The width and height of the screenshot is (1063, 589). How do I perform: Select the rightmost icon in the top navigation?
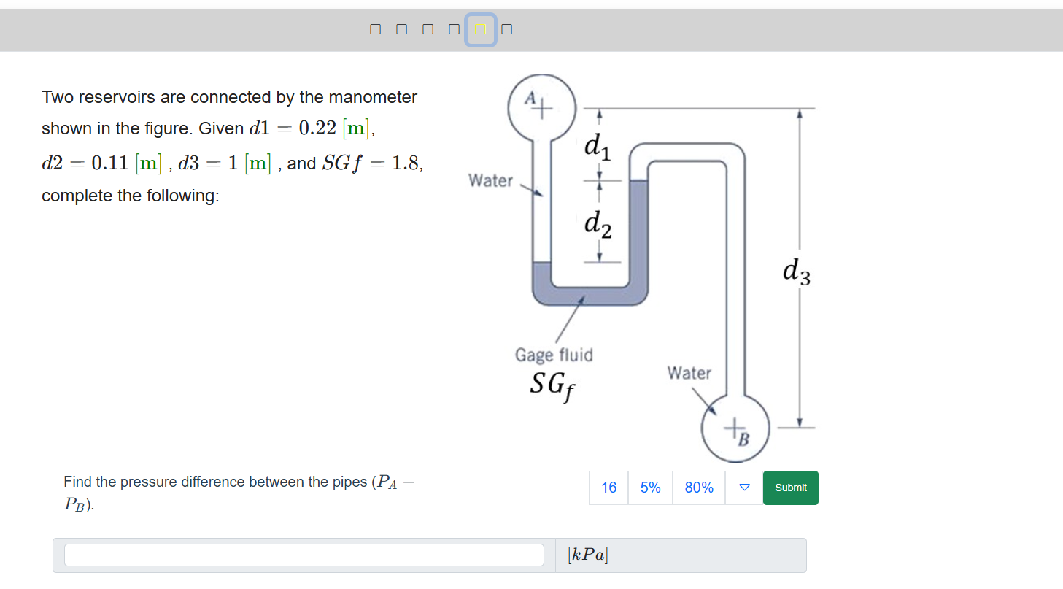pos(506,28)
